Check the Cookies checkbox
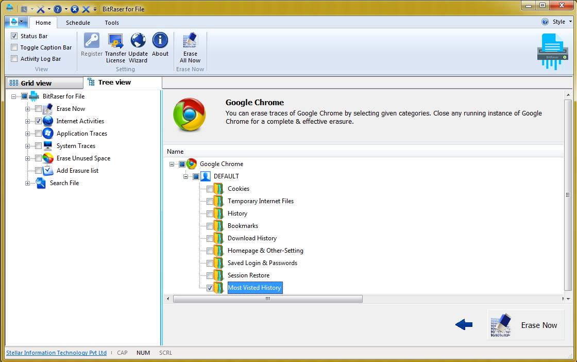The width and height of the screenshot is (577, 362). click(210, 189)
